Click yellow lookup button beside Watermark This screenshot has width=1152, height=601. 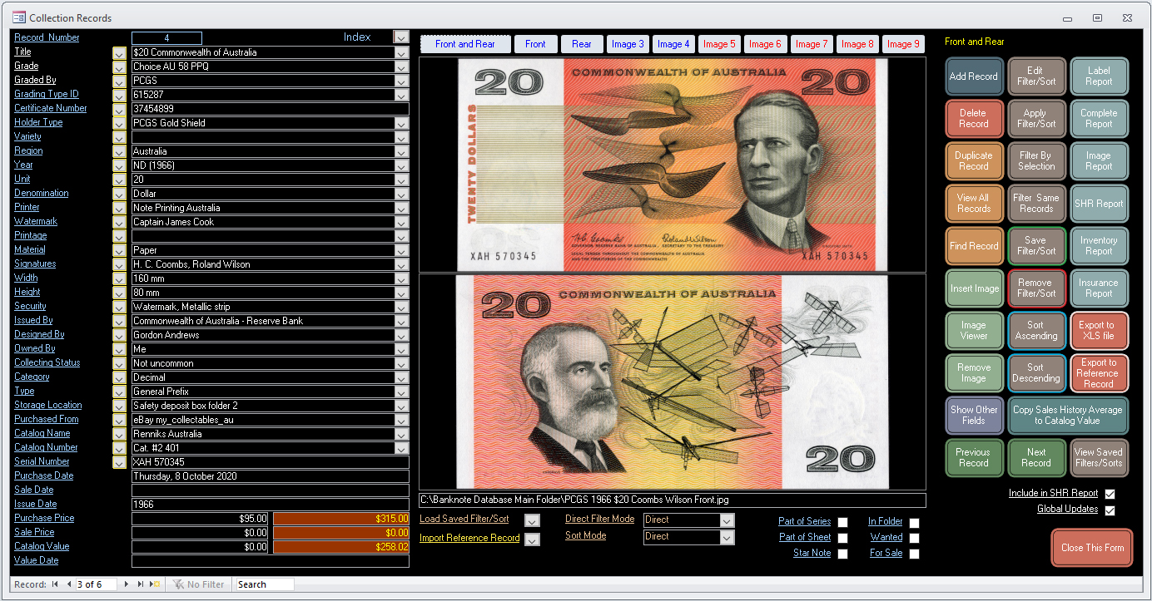coord(119,222)
